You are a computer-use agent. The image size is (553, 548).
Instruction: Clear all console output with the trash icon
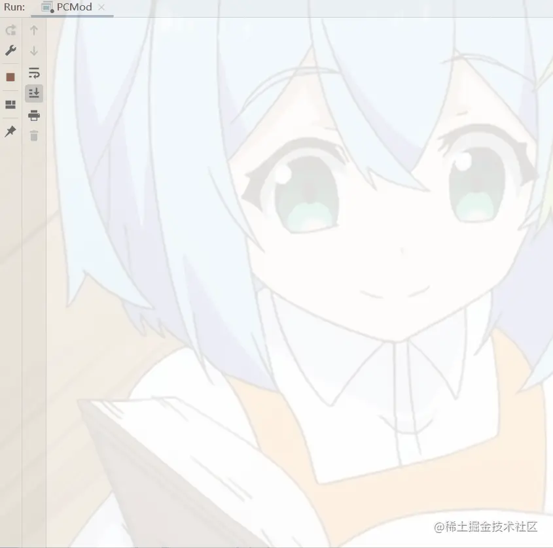click(x=34, y=135)
